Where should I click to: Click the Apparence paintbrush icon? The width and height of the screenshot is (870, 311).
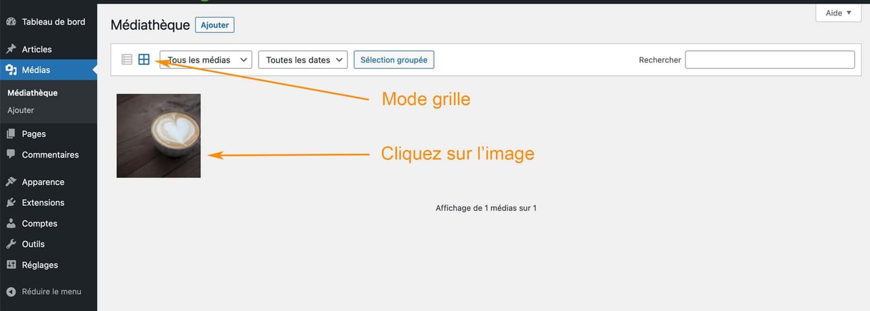[x=11, y=182]
